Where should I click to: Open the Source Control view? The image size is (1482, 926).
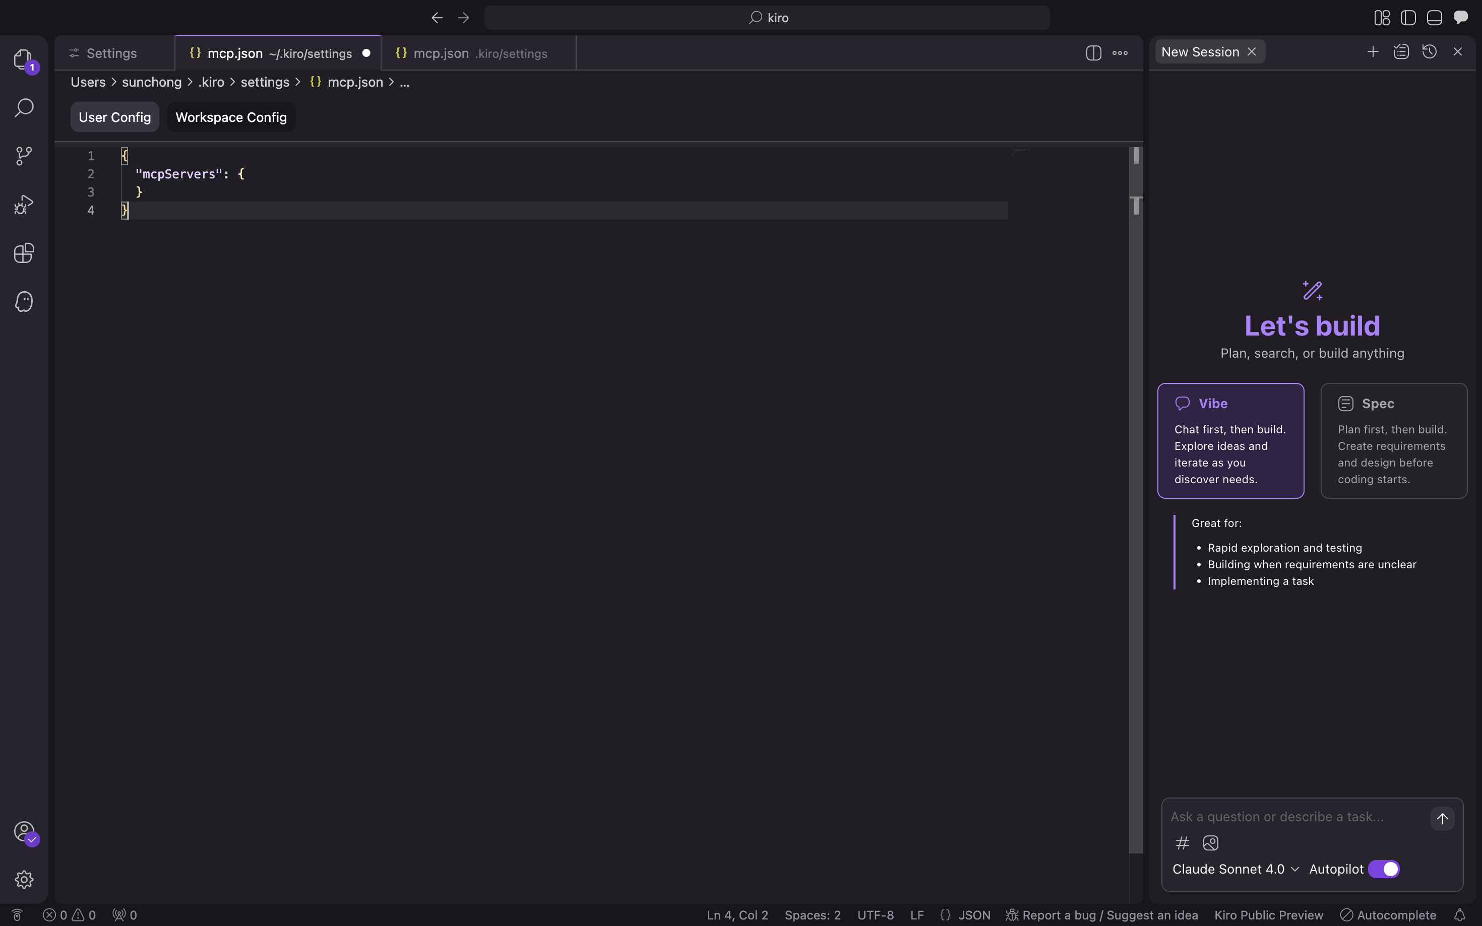coord(24,156)
